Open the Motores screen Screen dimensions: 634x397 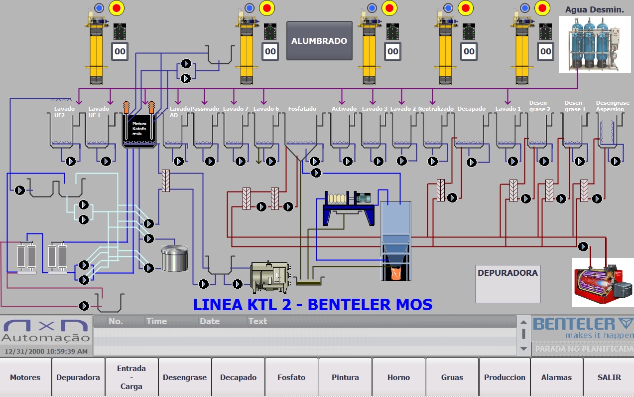tap(25, 378)
